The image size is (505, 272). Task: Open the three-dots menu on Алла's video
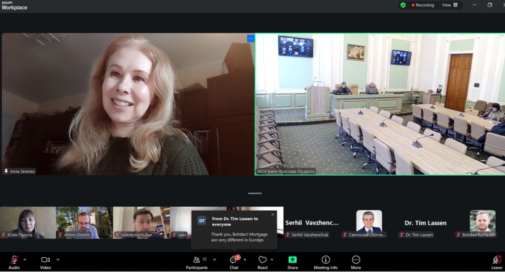[x=251, y=38]
